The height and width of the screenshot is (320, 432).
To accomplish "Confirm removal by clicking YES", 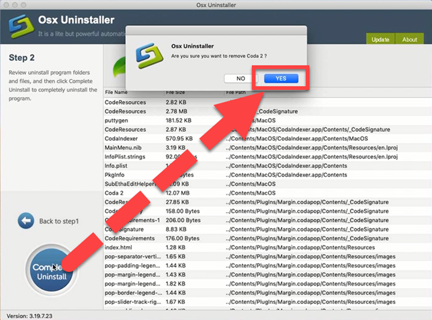I will coord(281,78).
